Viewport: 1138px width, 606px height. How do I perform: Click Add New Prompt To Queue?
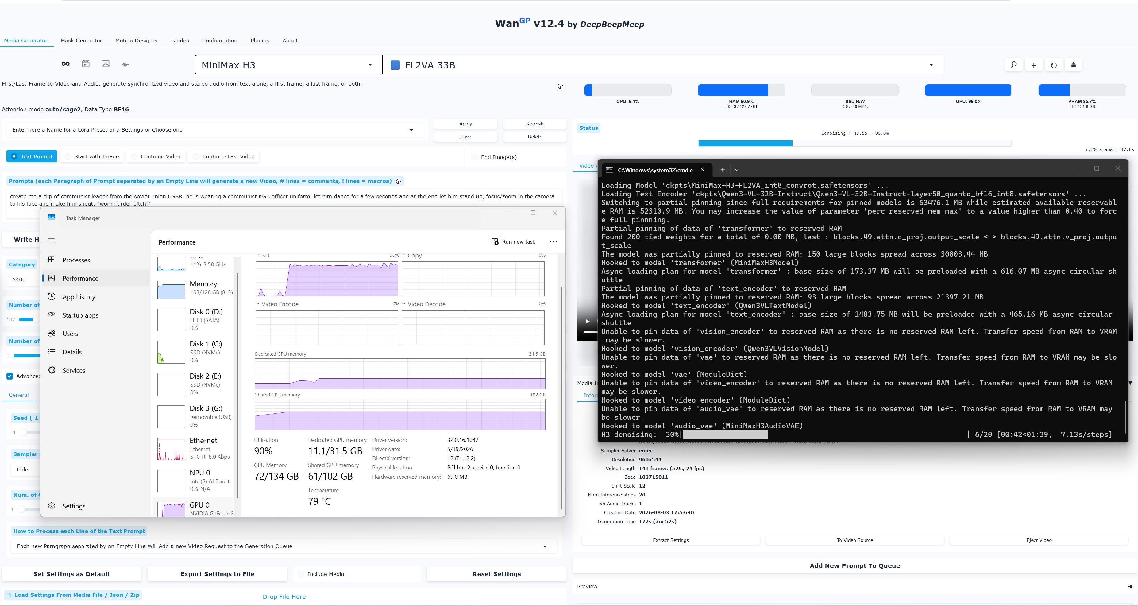tap(854, 566)
